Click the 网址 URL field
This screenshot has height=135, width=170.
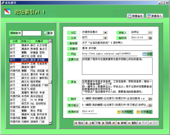(110, 54)
